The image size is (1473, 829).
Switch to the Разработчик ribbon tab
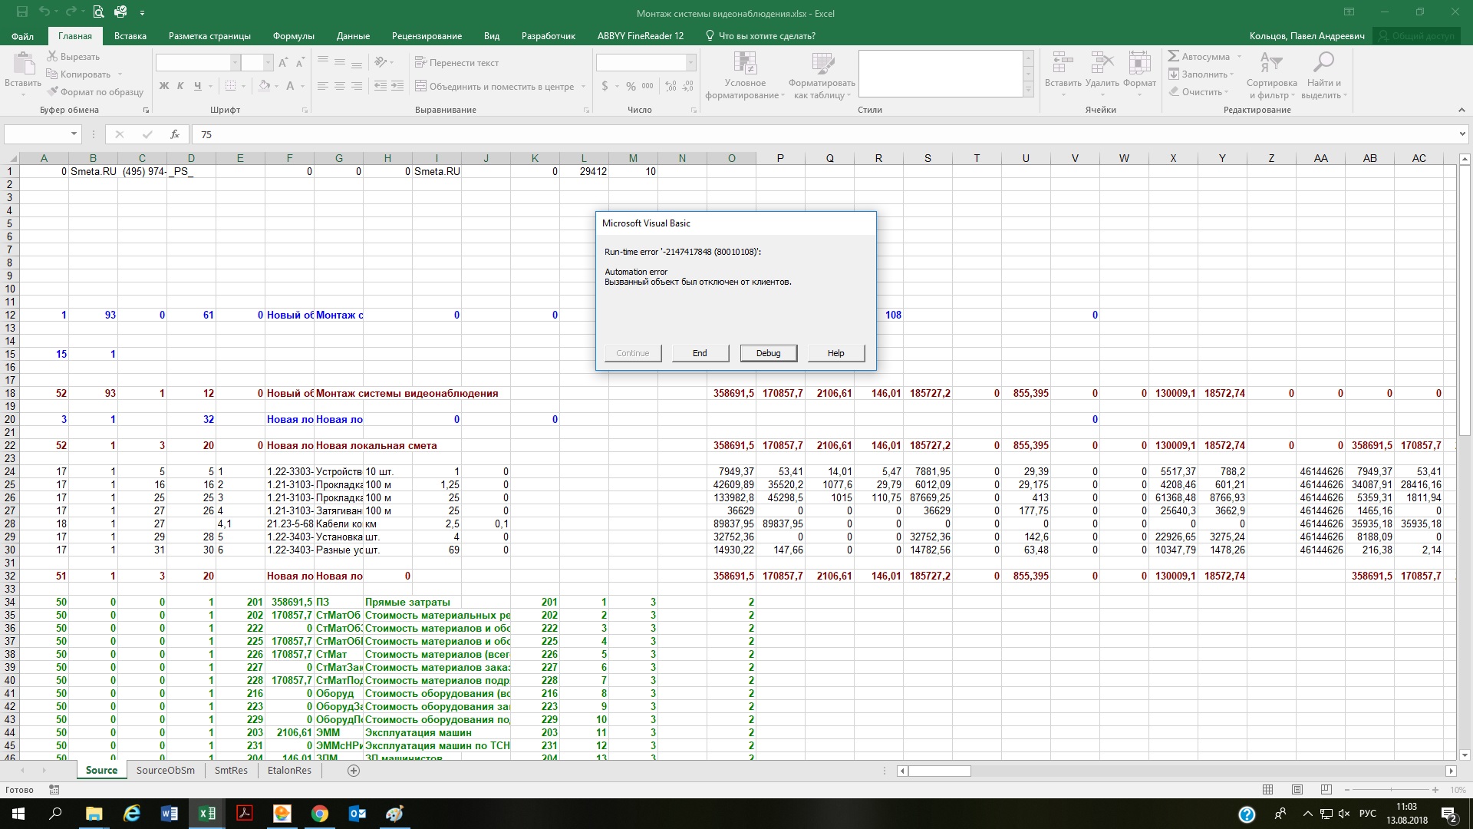click(x=549, y=36)
